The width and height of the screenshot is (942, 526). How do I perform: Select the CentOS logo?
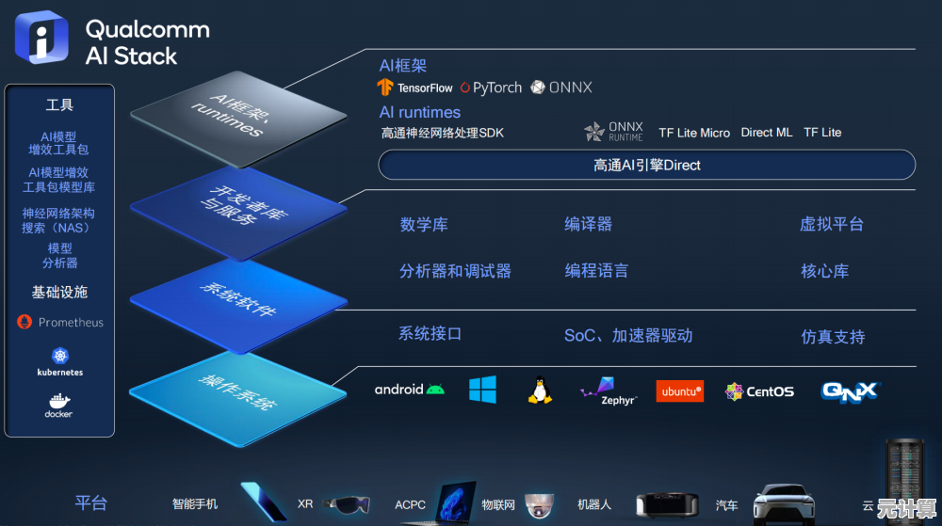click(759, 391)
